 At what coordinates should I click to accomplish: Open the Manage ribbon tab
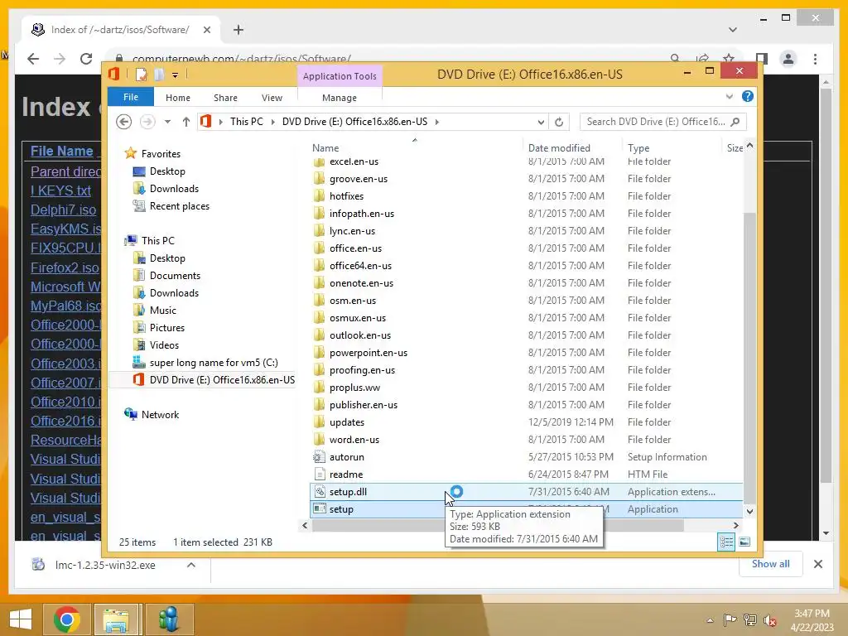click(x=339, y=98)
